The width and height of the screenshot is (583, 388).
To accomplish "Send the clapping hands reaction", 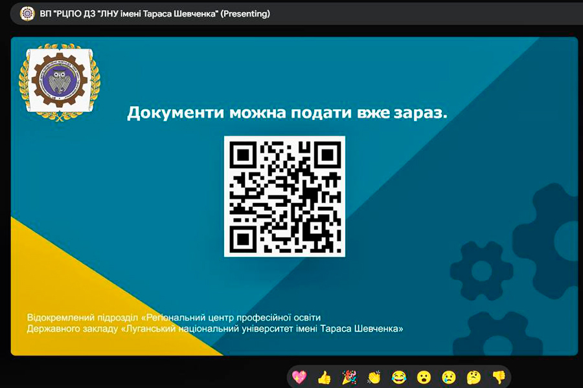I will pos(374,377).
